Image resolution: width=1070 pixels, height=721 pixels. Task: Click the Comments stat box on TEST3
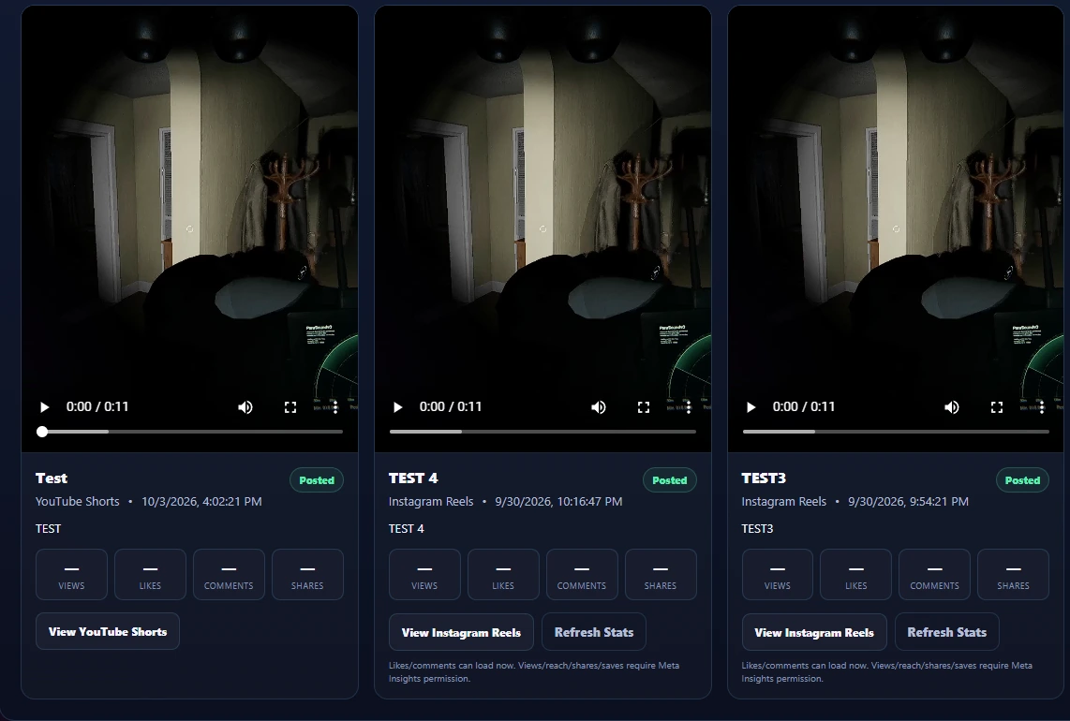point(935,574)
